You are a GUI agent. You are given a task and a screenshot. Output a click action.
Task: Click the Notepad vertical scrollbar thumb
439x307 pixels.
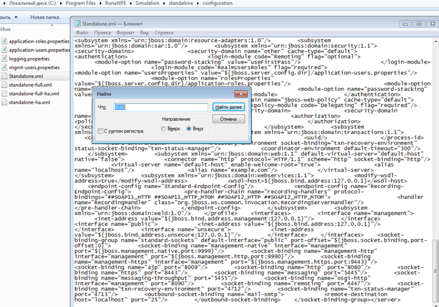tap(436, 271)
